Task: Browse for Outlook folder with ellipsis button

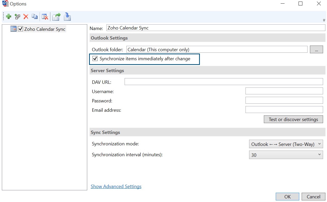Action: click(x=316, y=49)
